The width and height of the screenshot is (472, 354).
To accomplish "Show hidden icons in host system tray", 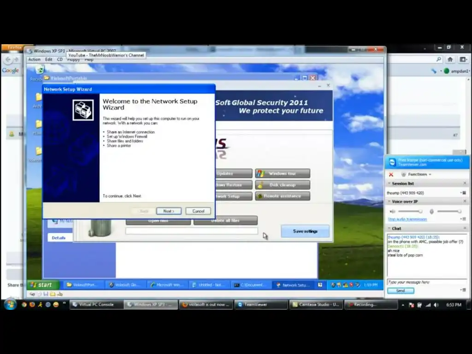I will tap(403, 305).
